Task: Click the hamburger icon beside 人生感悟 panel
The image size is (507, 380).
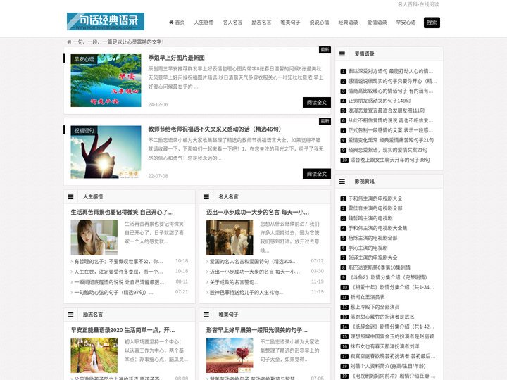Action: click(70, 196)
